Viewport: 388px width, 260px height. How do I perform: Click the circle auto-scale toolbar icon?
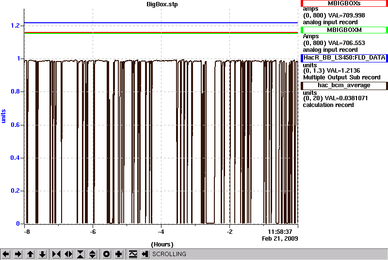tap(106, 254)
